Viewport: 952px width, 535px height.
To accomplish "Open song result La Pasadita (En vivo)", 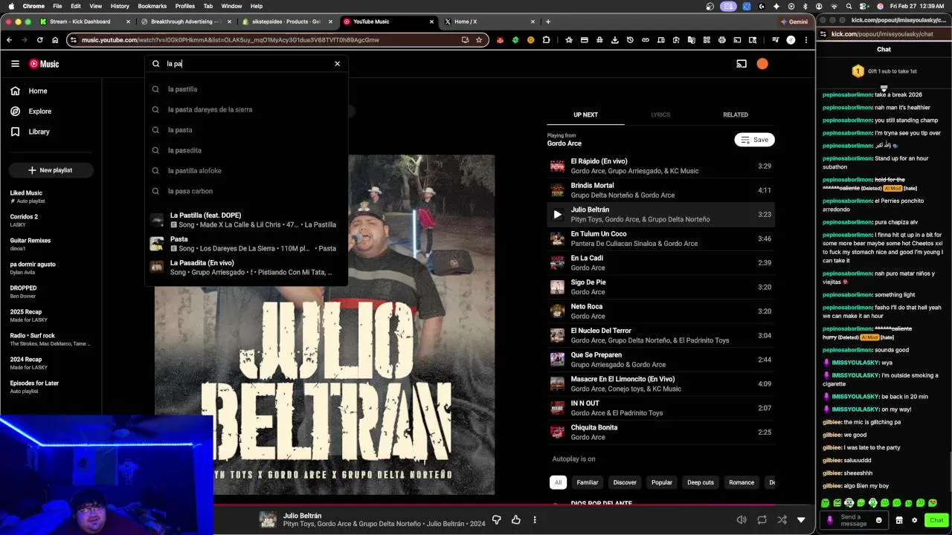I will pos(245,267).
